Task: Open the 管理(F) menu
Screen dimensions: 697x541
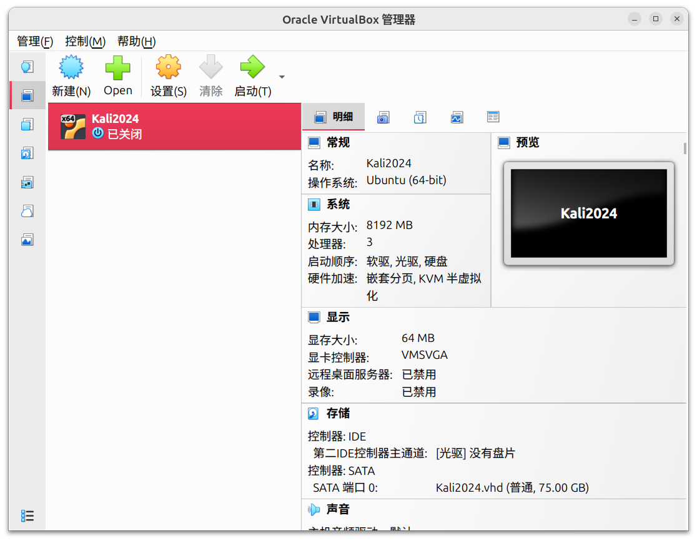Action: tap(35, 41)
